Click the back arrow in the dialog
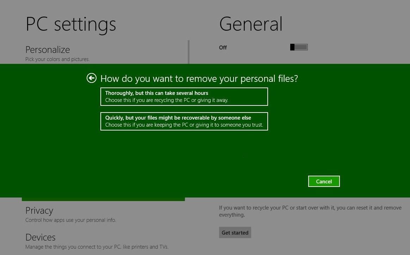This screenshot has width=410, height=255. [x=92, y=78]
